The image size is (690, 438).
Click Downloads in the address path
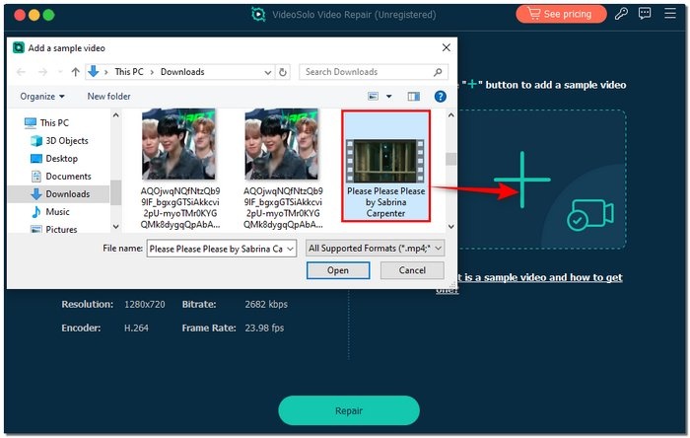click(x=182, y=72)
